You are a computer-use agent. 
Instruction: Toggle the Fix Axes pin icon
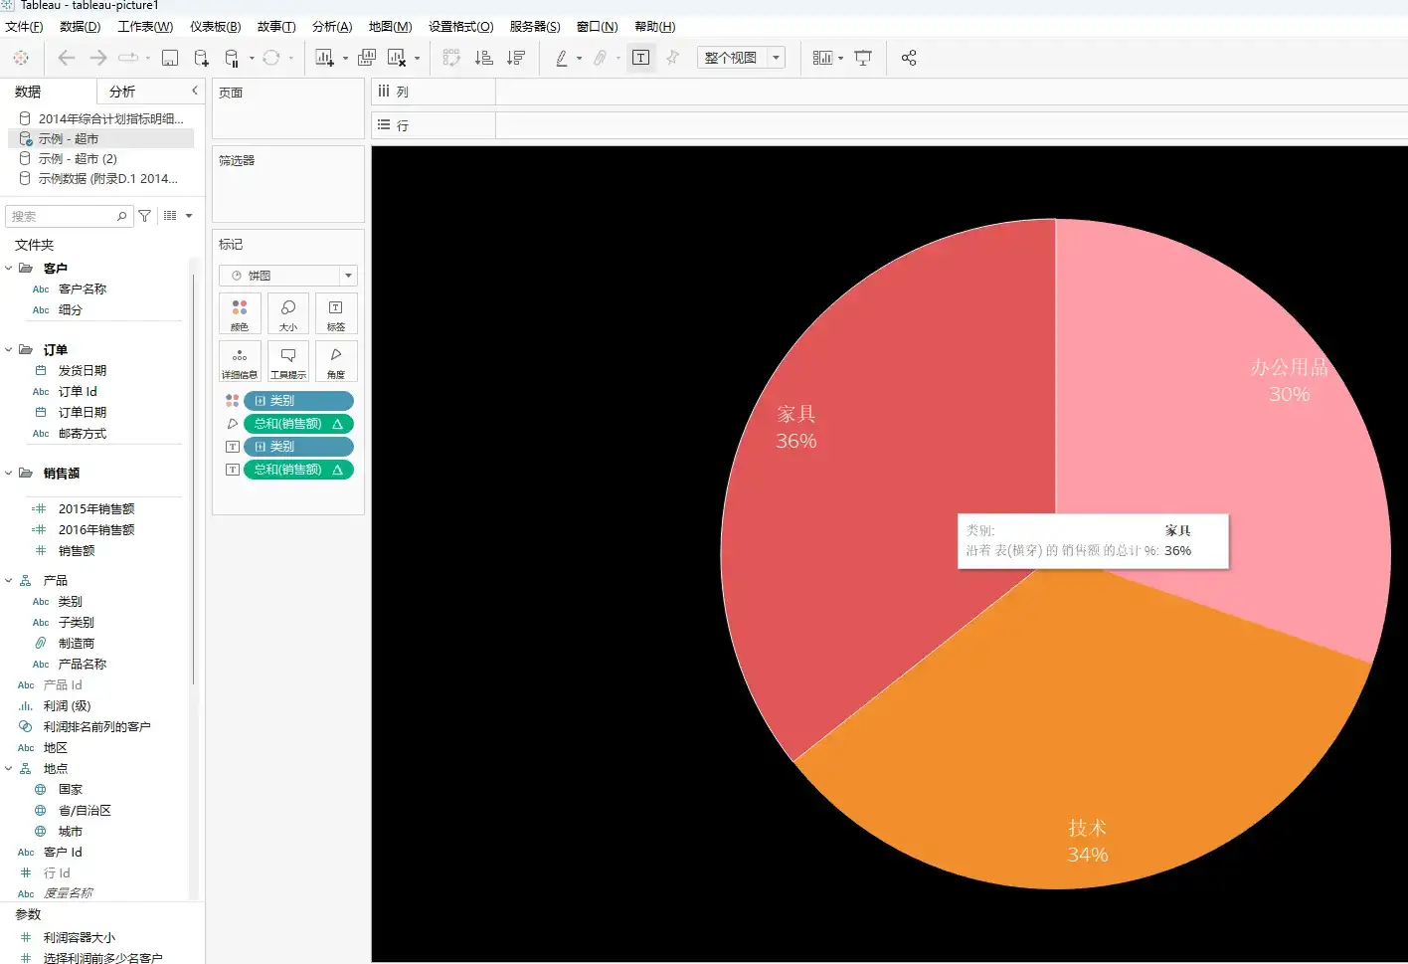point(673,58)
